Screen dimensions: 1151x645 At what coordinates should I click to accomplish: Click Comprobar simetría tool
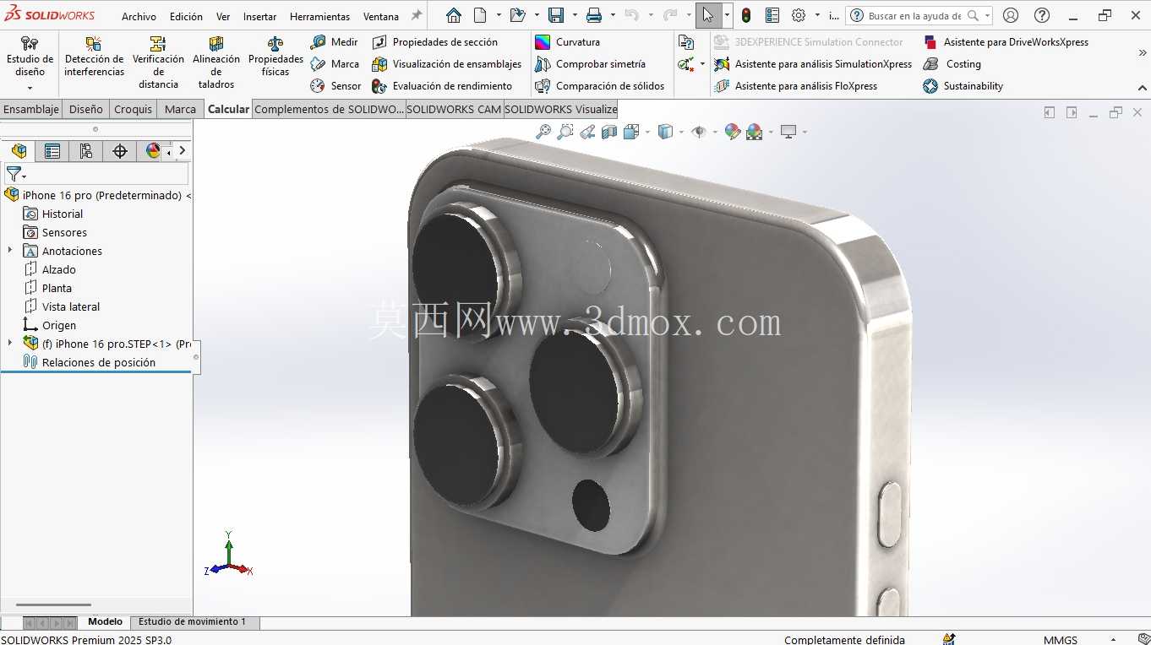(x=590, y=64)
